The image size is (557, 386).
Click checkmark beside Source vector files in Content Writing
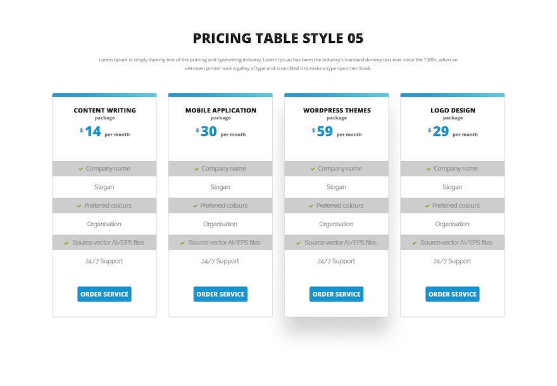coord(66,243)
